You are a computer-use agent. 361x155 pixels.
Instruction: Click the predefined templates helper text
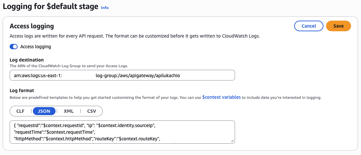tap(100, 97)
